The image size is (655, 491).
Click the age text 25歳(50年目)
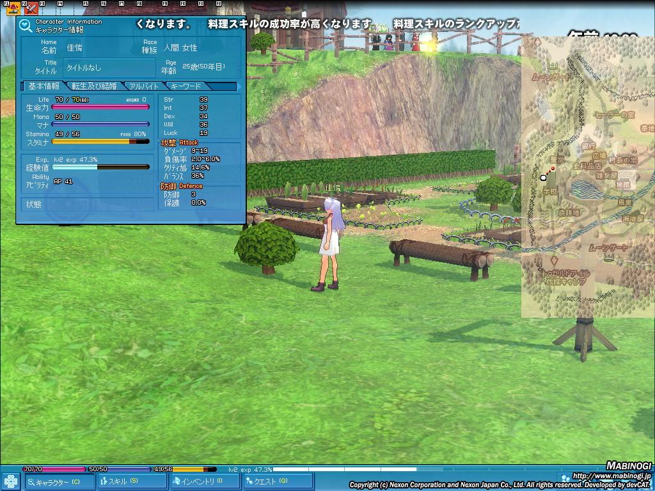204,66
